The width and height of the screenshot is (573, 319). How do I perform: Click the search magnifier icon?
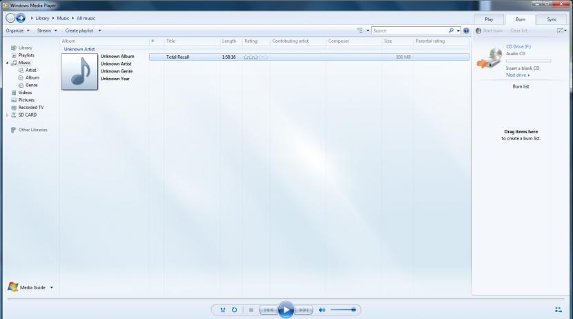451,30
